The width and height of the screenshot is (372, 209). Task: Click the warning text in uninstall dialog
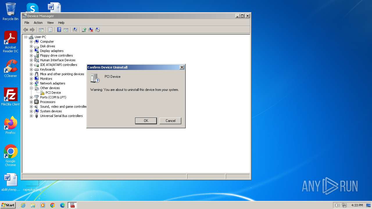(134, 90)
